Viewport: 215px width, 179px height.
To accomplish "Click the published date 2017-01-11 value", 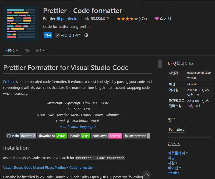I will click(198, 92).
